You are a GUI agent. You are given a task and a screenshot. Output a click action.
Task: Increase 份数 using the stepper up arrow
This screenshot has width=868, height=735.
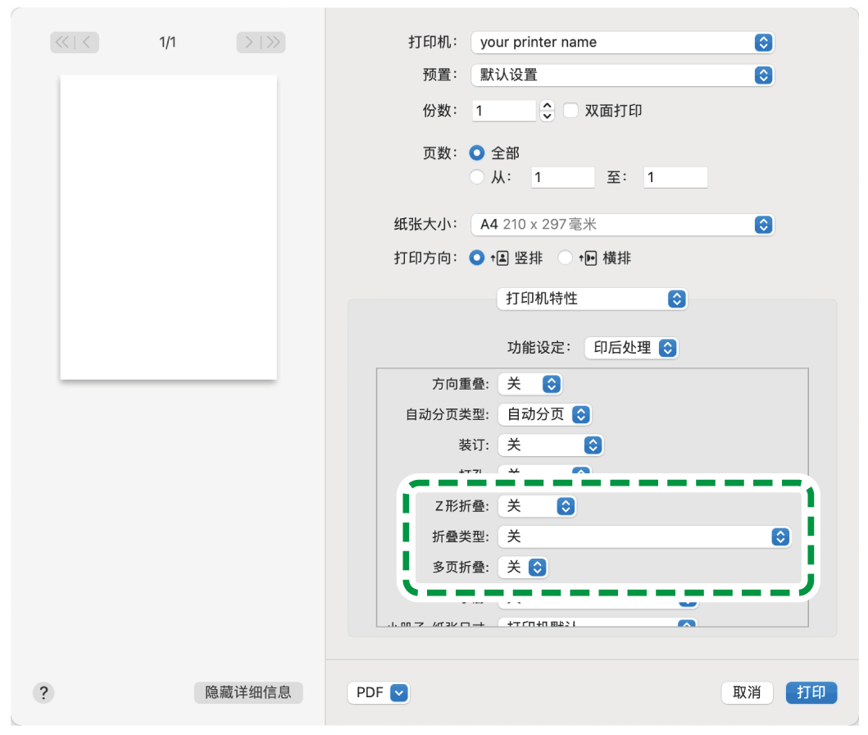coord(546,106)
